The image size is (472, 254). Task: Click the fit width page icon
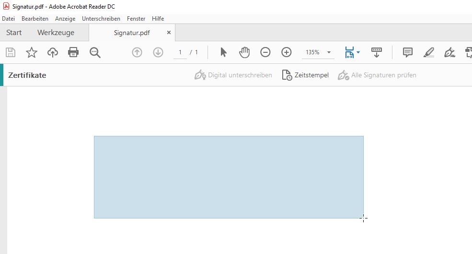tap(349, 52)
